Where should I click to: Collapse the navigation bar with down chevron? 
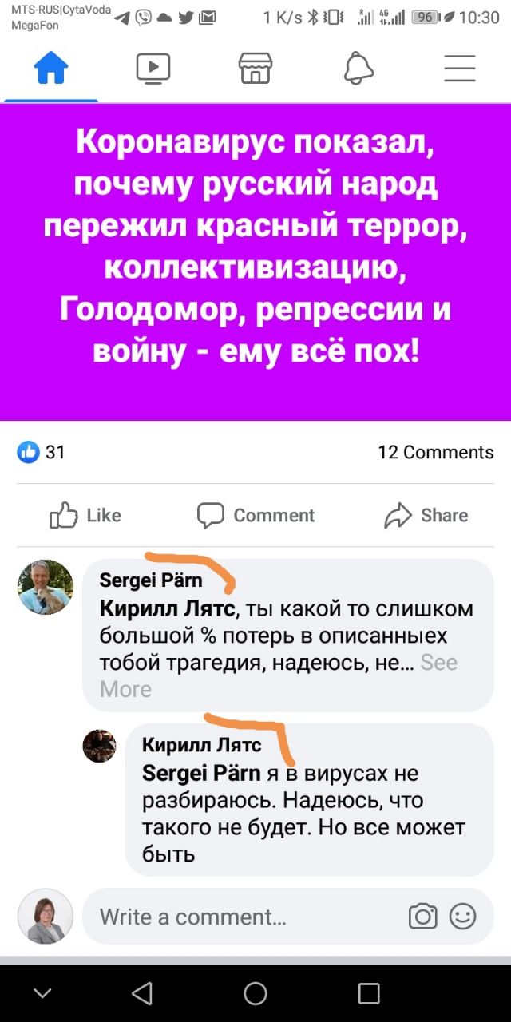[42, 993]
